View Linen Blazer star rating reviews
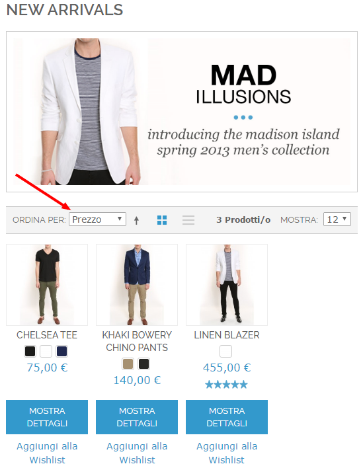 point(226,385)
